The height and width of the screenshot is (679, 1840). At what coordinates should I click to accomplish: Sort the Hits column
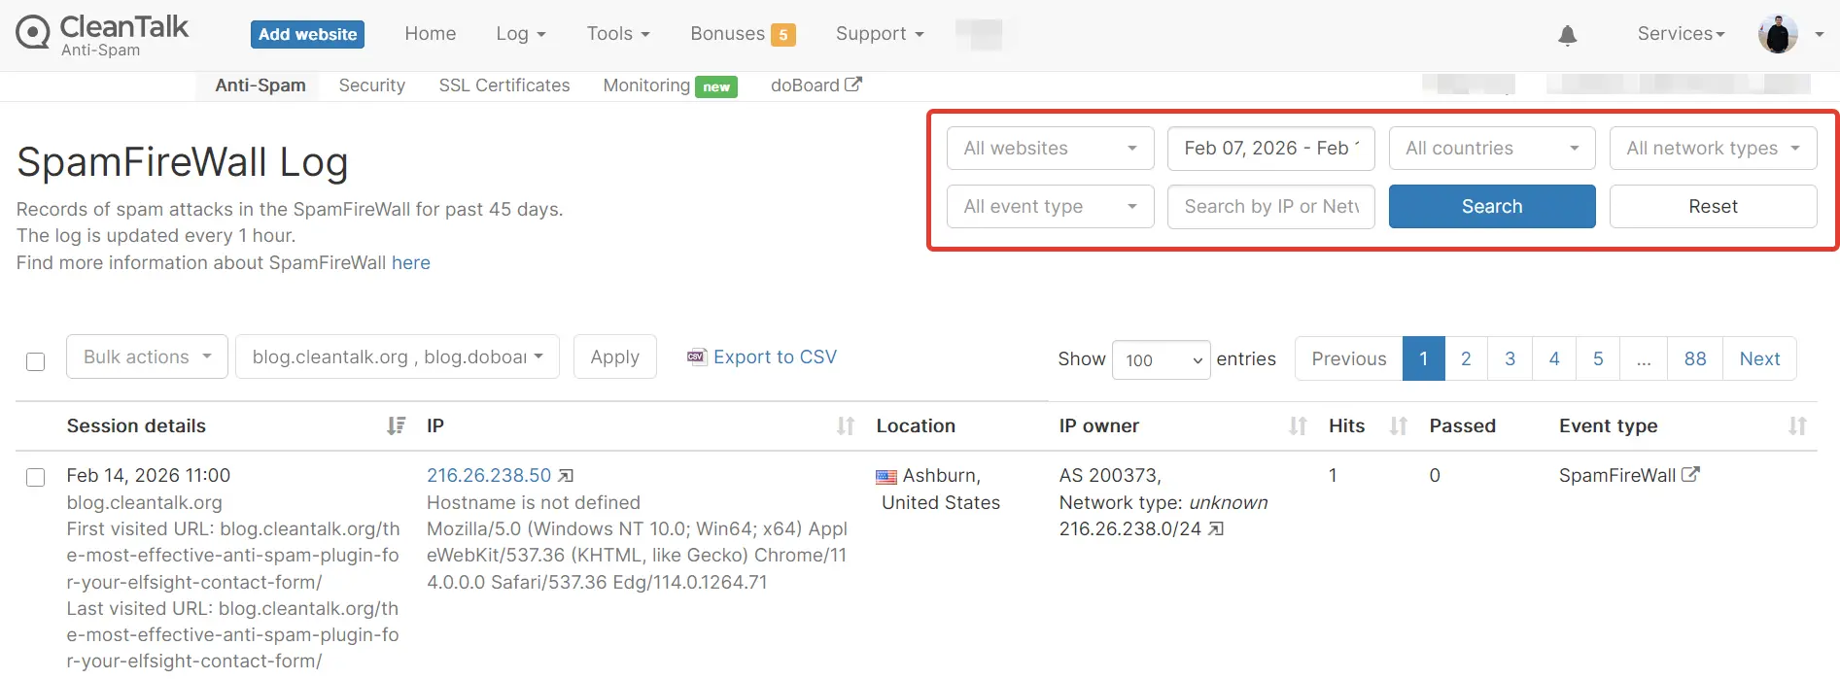tap(1399, 425)
